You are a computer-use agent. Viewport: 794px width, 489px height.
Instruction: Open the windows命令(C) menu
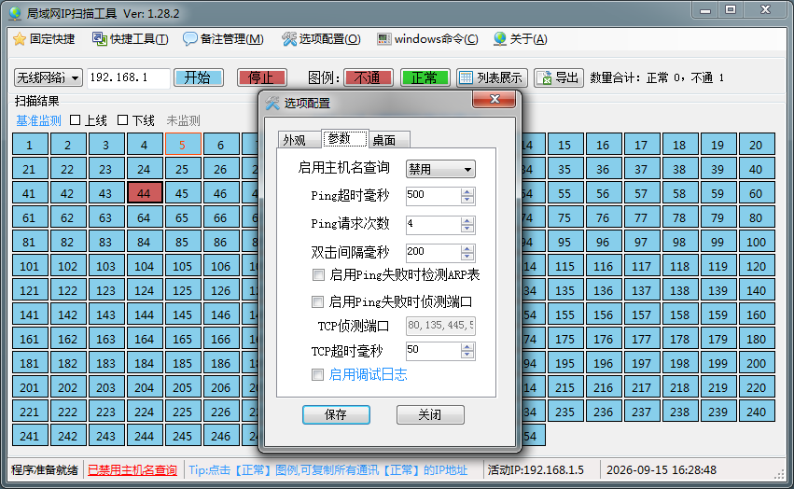tap(427, 39)
